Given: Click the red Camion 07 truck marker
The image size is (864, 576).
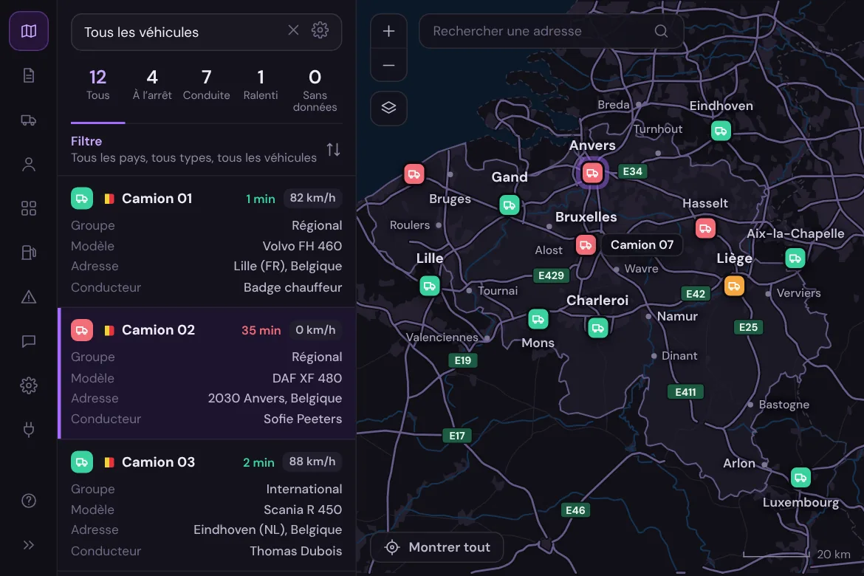Looking at the screenshot, I should pyautogui.click(x=586, y=244).
